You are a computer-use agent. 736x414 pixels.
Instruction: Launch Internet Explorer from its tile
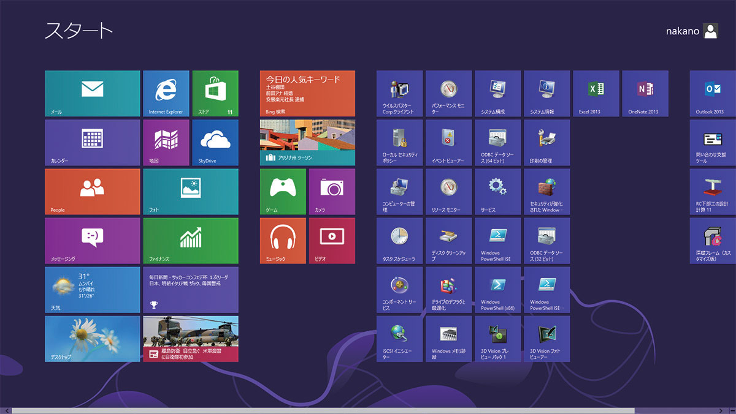tap(166, 93)
